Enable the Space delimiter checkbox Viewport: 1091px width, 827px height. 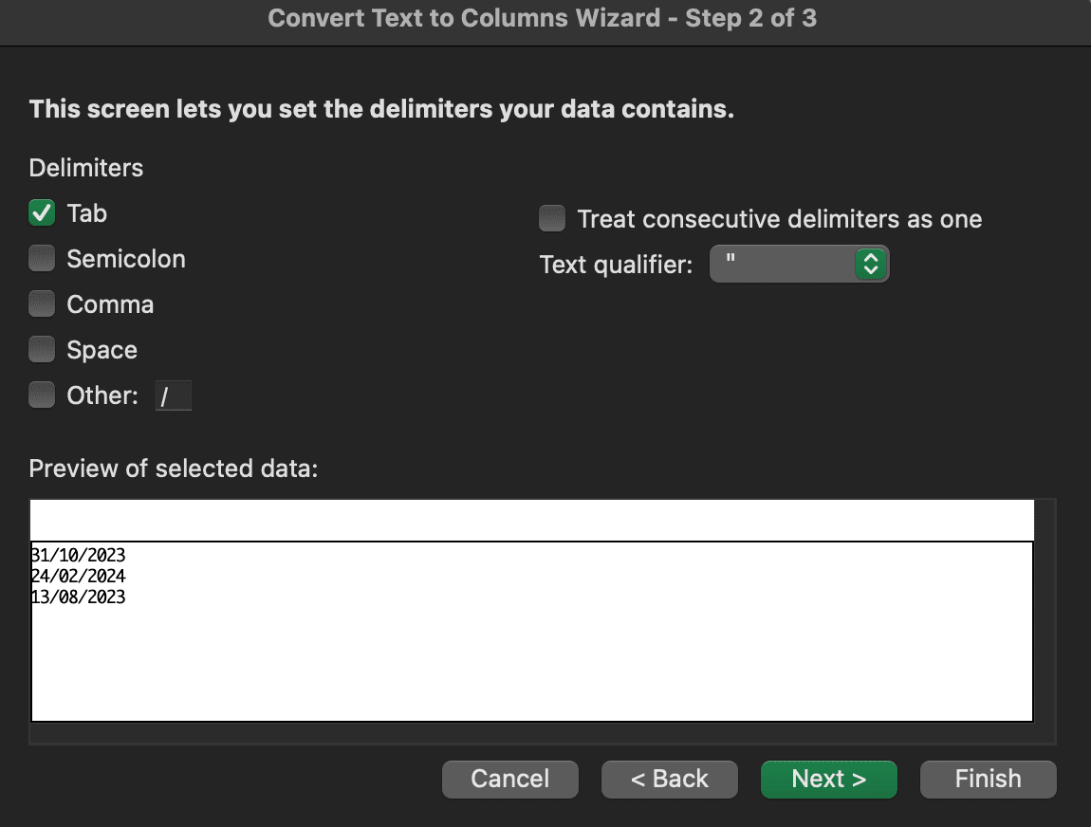pos(42,349)
